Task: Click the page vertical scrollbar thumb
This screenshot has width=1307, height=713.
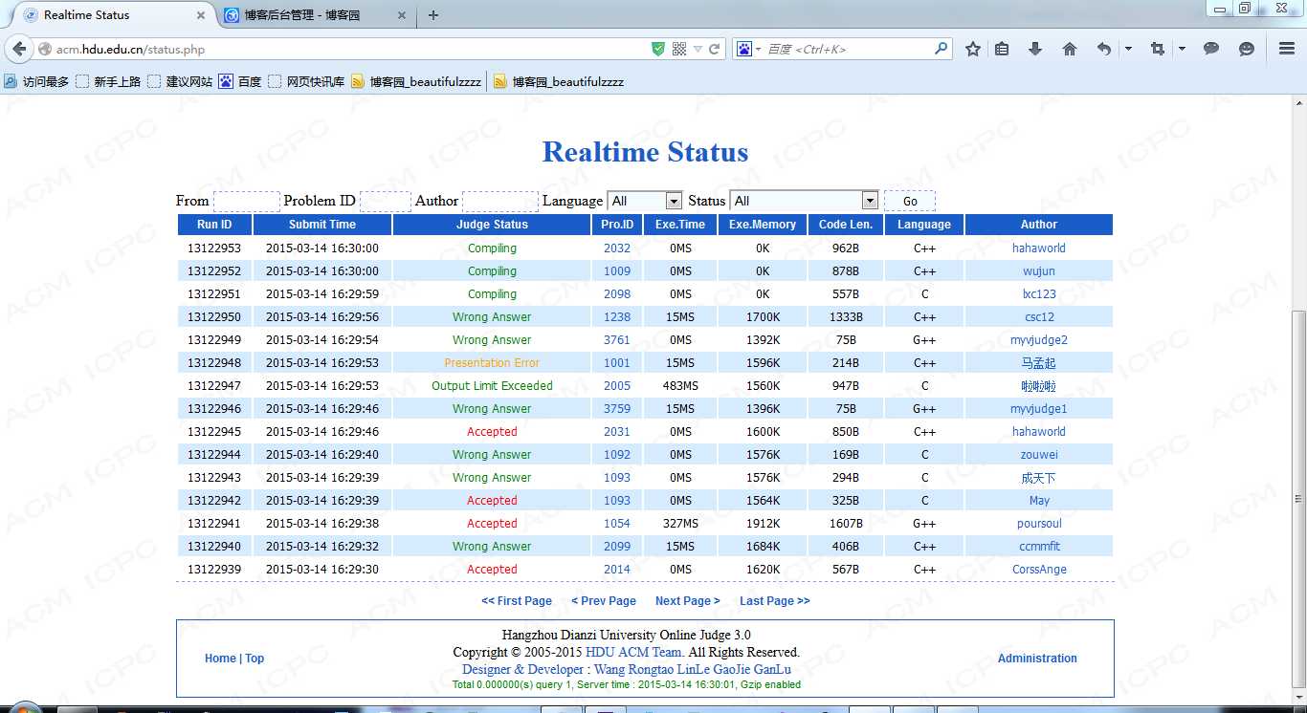Action: pos(1298,499)
